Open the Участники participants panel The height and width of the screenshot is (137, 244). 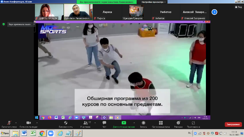pyautogui.click(x=85, y=124)
